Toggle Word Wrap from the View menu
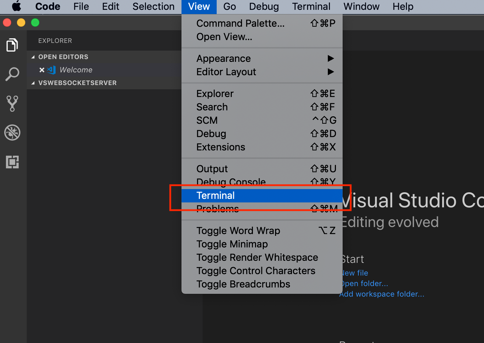 (262, 231)
